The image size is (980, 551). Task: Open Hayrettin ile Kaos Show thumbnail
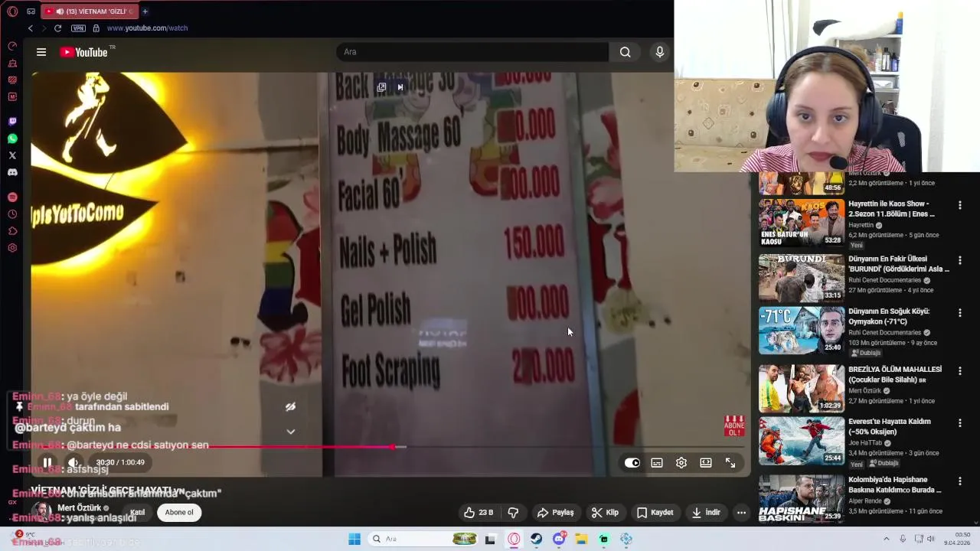pyautogui.click(x=802, y=223)
